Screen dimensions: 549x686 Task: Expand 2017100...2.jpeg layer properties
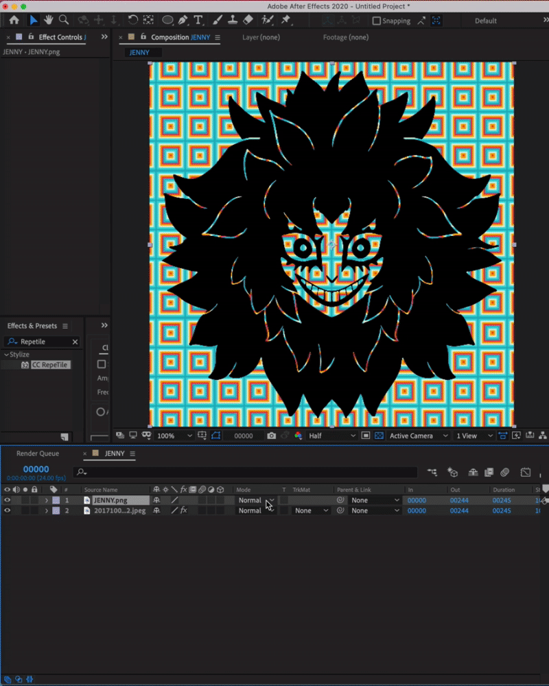pyautogui.click(x=47, y=510)
